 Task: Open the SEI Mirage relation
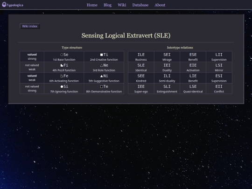167,56
